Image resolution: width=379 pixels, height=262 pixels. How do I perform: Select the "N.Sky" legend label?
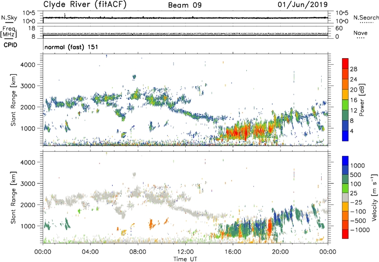pos(9,17)
